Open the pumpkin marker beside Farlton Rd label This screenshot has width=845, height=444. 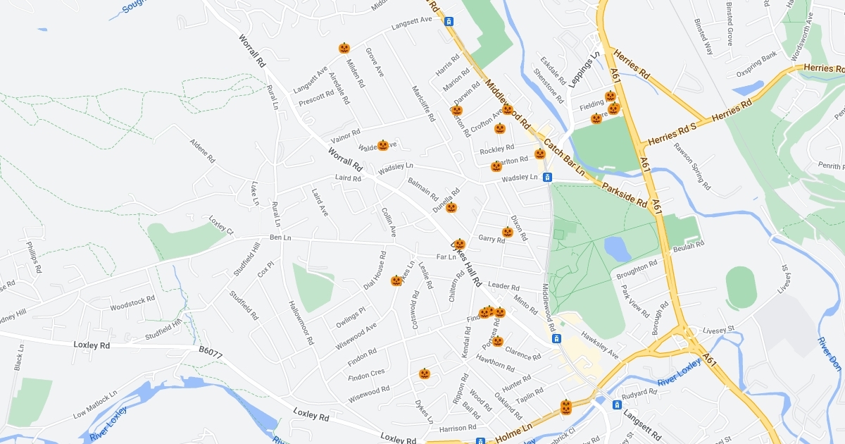click(x=496, y=166)
